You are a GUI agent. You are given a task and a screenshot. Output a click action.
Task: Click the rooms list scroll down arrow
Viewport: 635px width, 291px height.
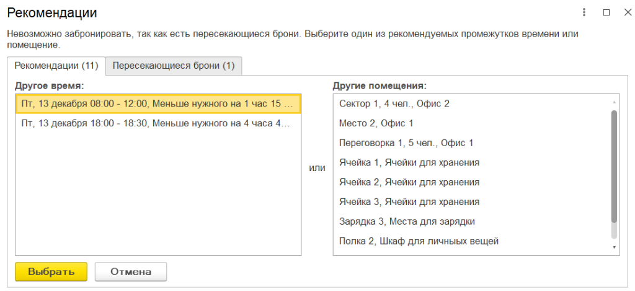coord(614,248)
